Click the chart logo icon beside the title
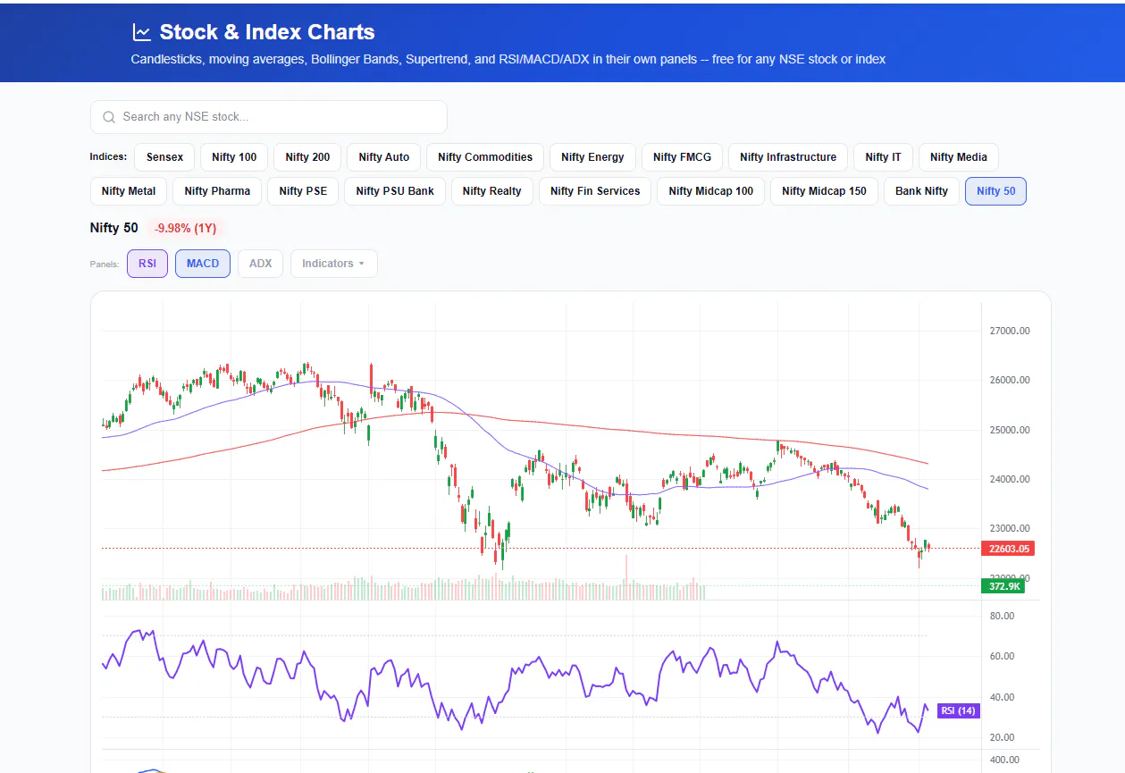Screen dimensions: 1125x773 point(141,32)
